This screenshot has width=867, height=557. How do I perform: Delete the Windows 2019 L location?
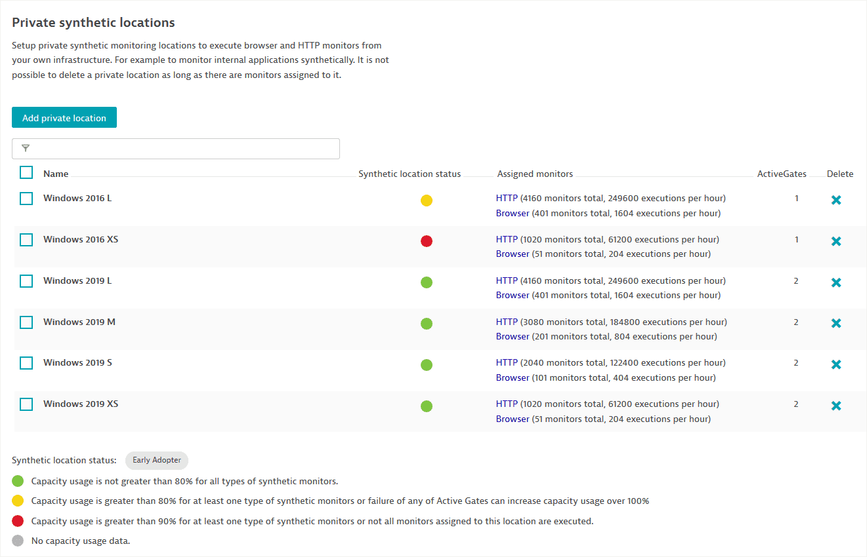(x=836, y=282)
